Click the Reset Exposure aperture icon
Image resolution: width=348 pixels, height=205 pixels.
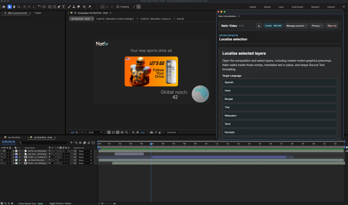[138, 132]
